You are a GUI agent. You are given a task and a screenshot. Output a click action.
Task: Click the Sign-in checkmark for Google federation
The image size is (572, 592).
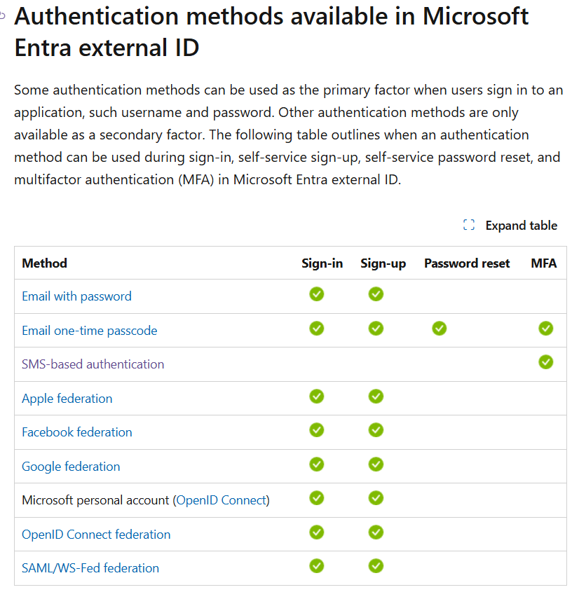pos(317,464)
